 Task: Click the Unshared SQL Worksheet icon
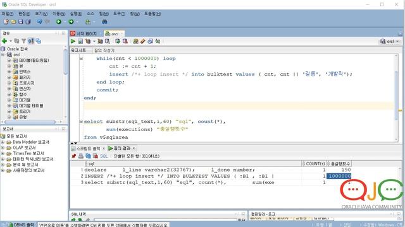pyautogui.click(x=135, y=41)
